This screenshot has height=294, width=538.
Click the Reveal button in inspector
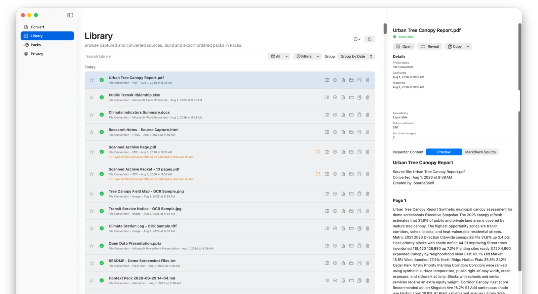430,46
